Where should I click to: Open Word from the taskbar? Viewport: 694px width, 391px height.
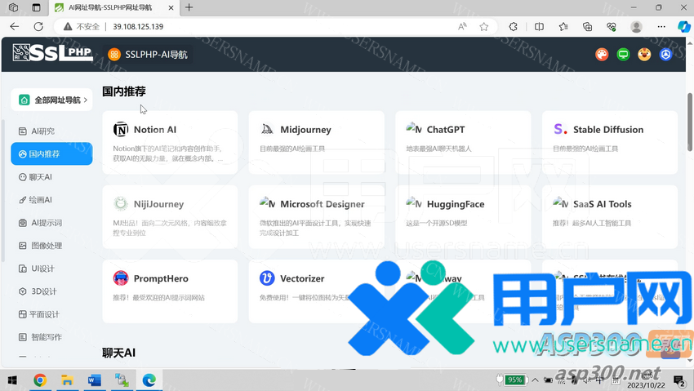94,380
